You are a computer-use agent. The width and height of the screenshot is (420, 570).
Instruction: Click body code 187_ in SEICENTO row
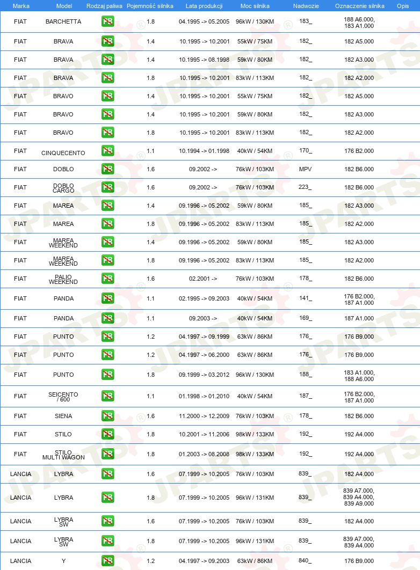tap(306, 396)
